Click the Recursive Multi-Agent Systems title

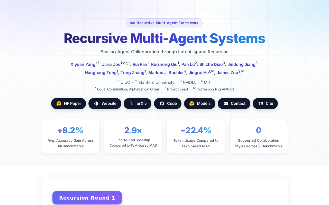click(x=164, y=38)
